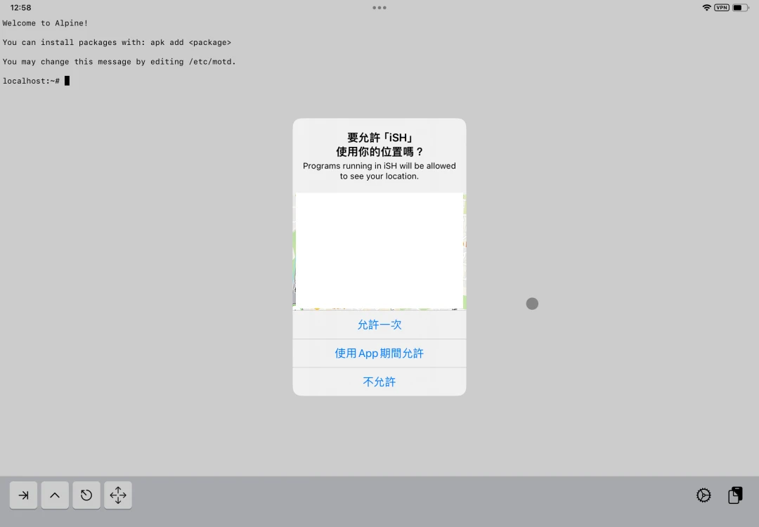Tap the 12:58 clock
This screenshot has width=759, height=527.
20,8
